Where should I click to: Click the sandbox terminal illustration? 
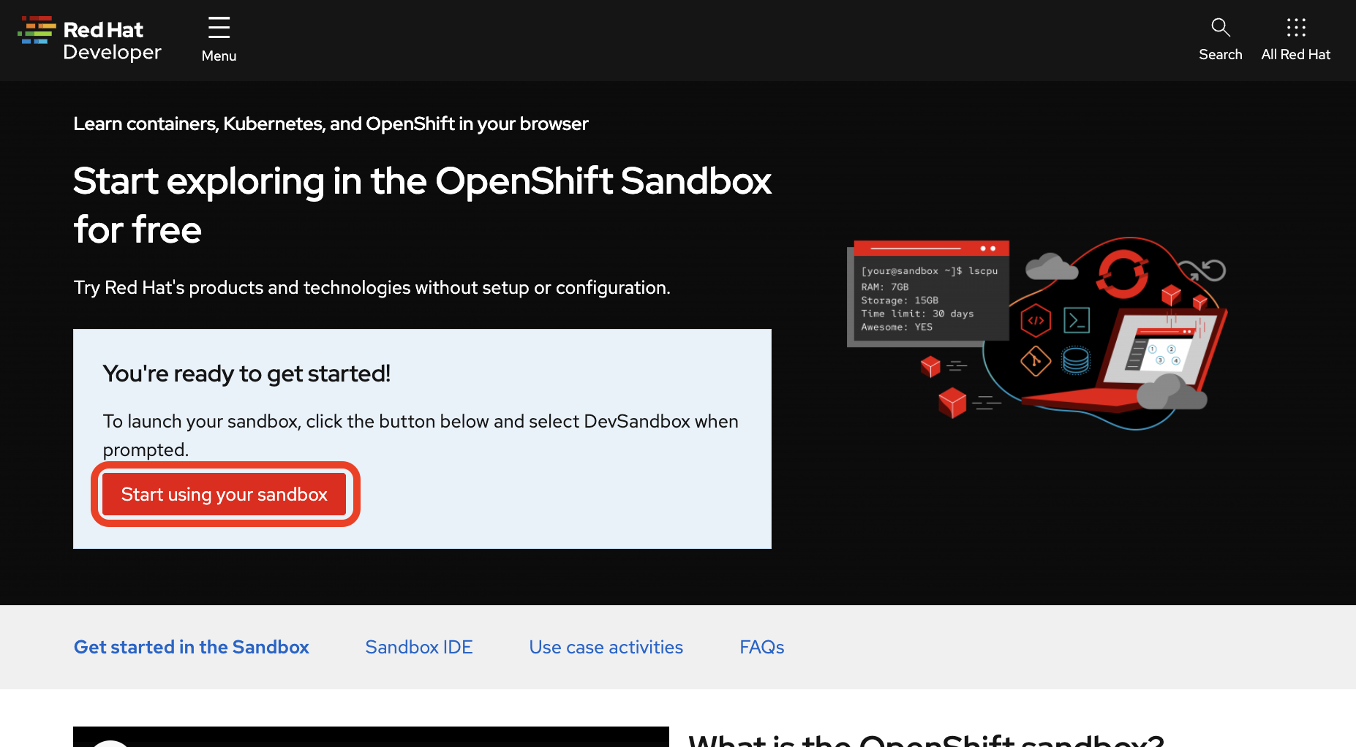pyautogui.click(x=1036, y=333)
